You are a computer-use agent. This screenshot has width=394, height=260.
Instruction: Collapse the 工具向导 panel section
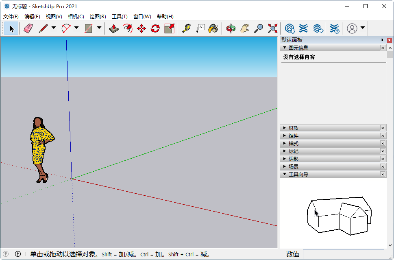click(285, 174)
